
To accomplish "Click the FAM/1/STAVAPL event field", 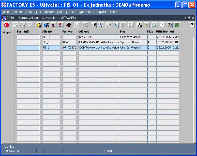I will (99, 42).
